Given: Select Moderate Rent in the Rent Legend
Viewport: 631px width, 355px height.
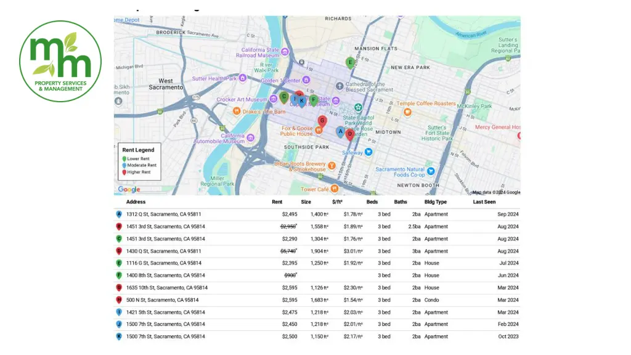Looking at the screenshot, I should [142, 165].
